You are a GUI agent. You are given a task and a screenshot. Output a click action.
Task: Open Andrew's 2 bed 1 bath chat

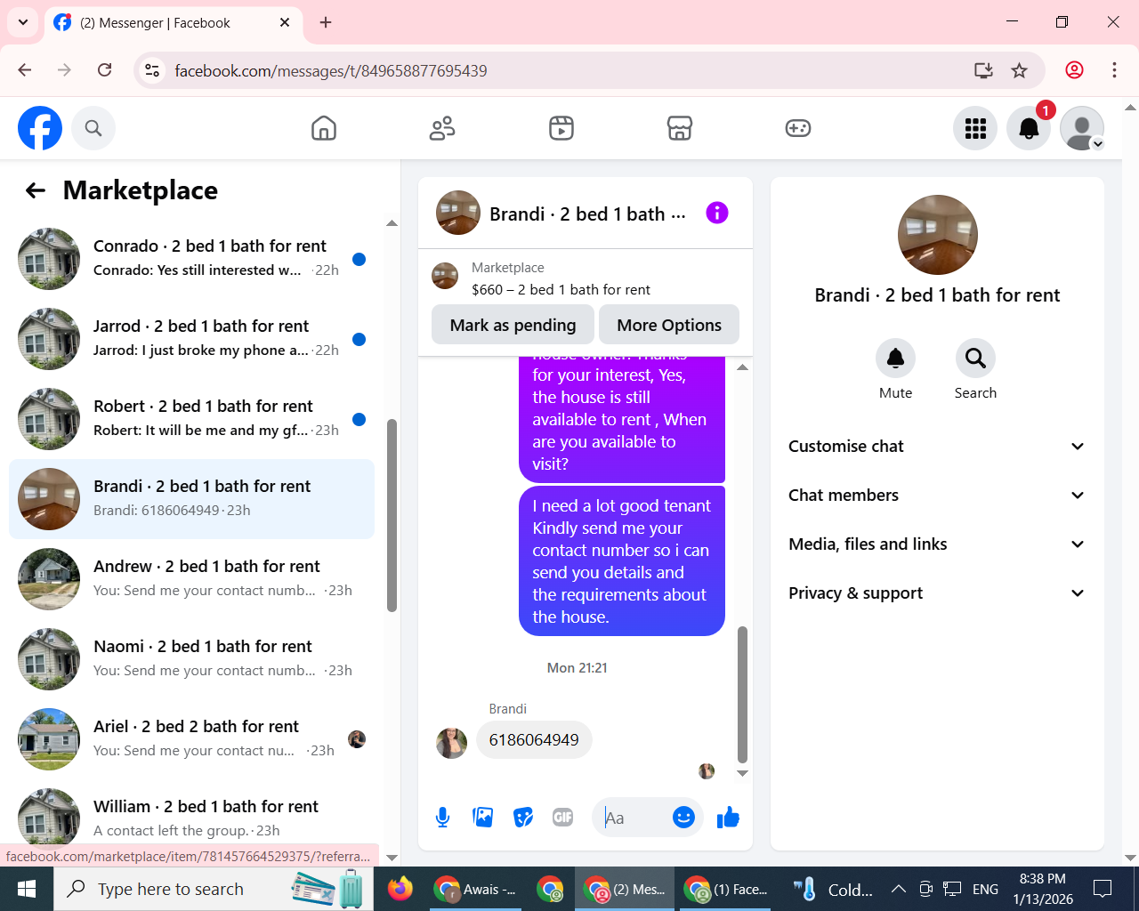coord(191,578)
